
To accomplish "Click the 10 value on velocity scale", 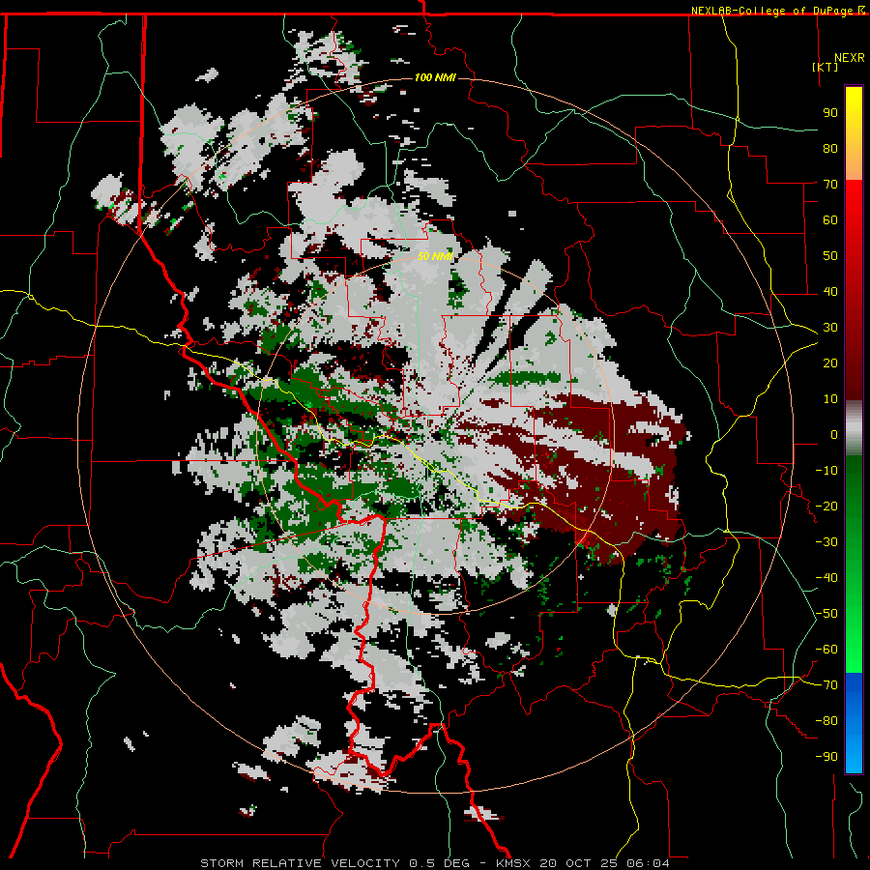I will pos(830,399).
